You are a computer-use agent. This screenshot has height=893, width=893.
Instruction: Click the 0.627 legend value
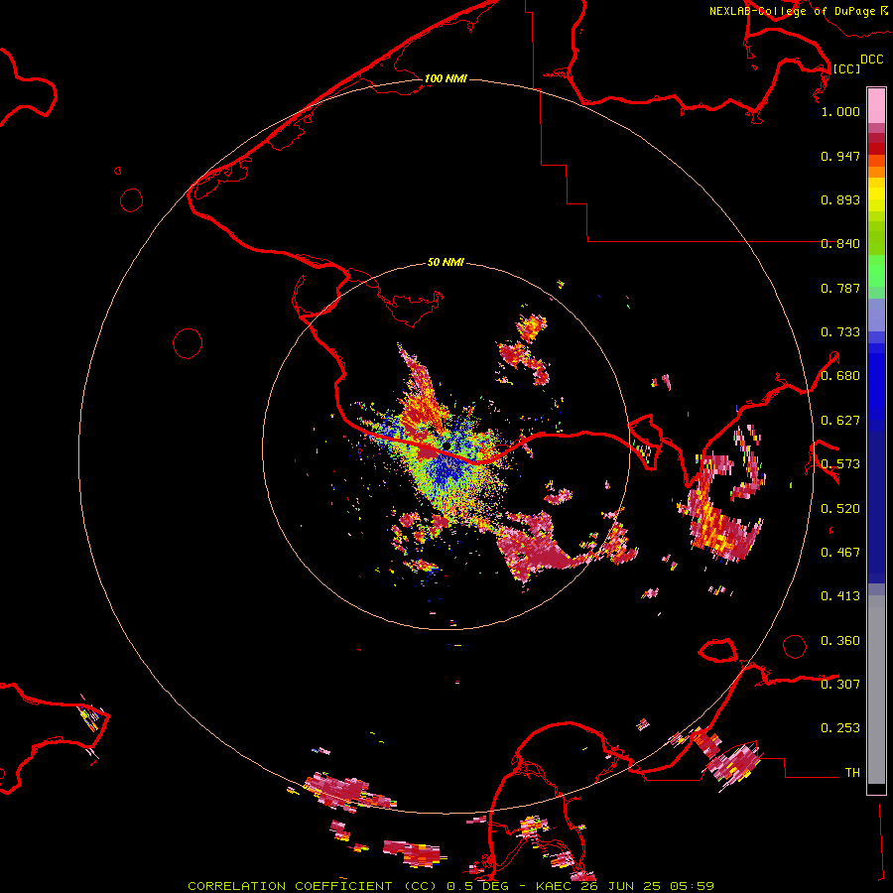(x=840, y=421)
